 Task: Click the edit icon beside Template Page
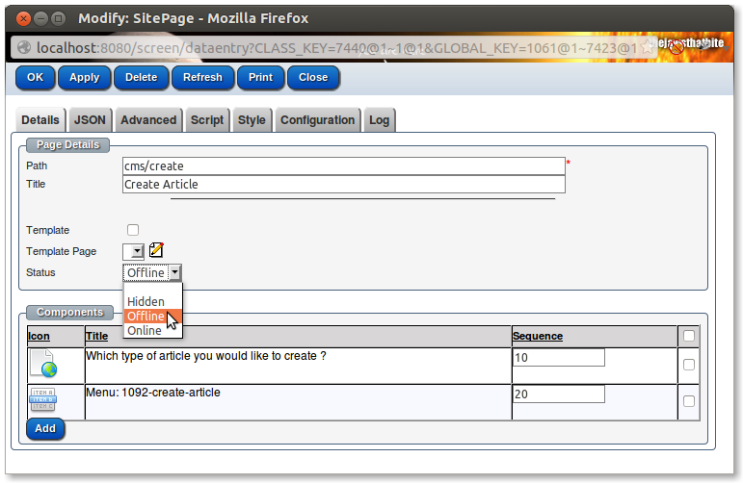pos(156,250)
